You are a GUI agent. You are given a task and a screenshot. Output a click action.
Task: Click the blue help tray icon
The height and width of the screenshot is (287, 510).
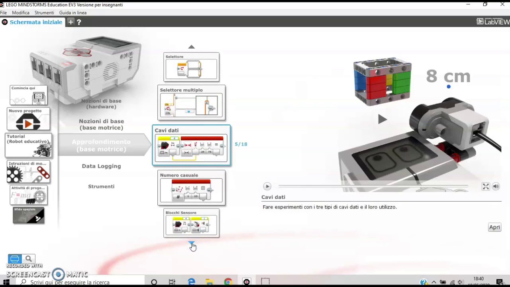tap(424, 282)
